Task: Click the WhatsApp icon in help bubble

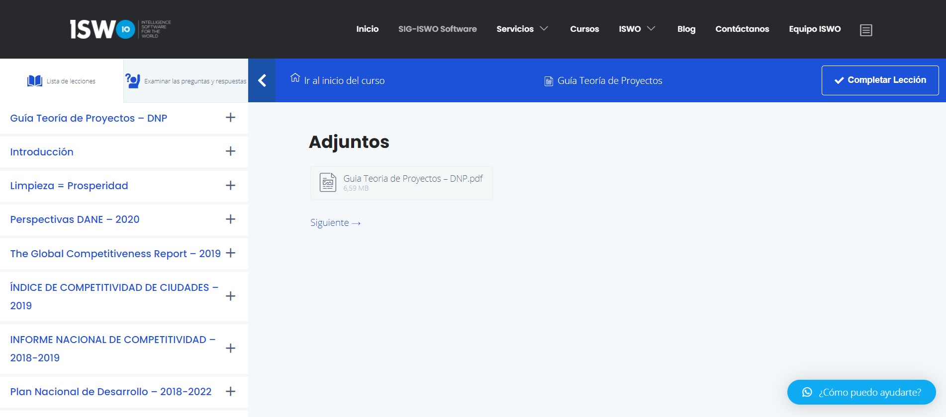Action: [807, 392]
